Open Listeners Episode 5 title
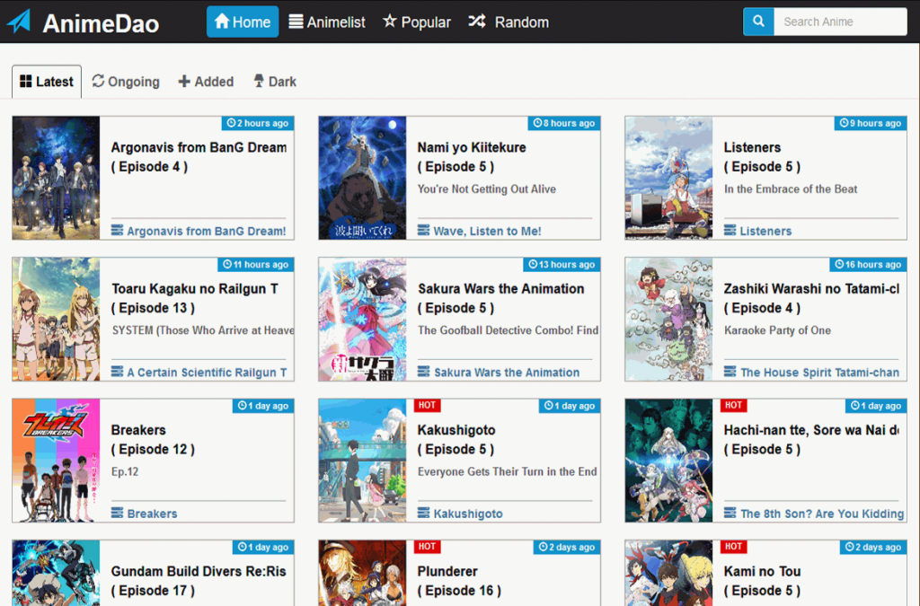Viewport: 920px width, 606px height. point(762,157)
